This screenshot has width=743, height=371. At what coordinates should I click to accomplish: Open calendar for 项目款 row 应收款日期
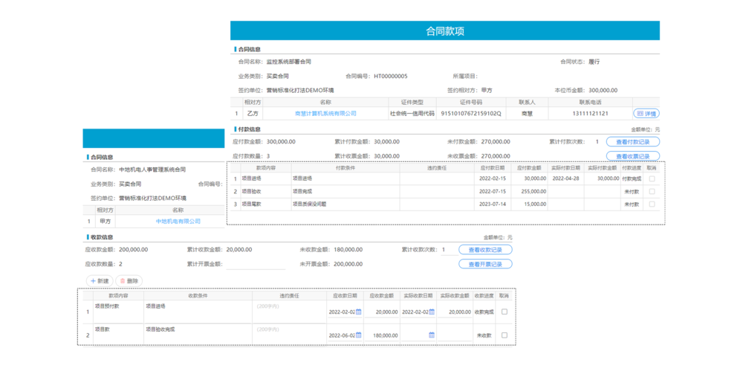pyautogui.click(x=359, y=335)
